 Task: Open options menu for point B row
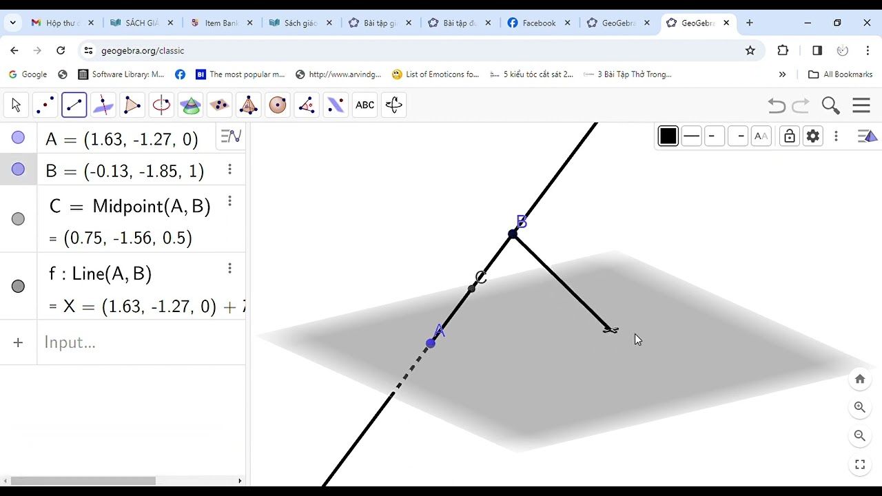pos(229,169)
